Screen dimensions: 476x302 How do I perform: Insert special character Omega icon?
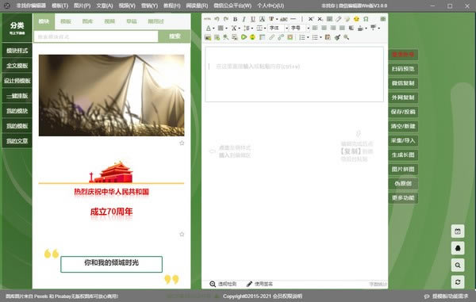pyautogui.click(x=366, y=19)
